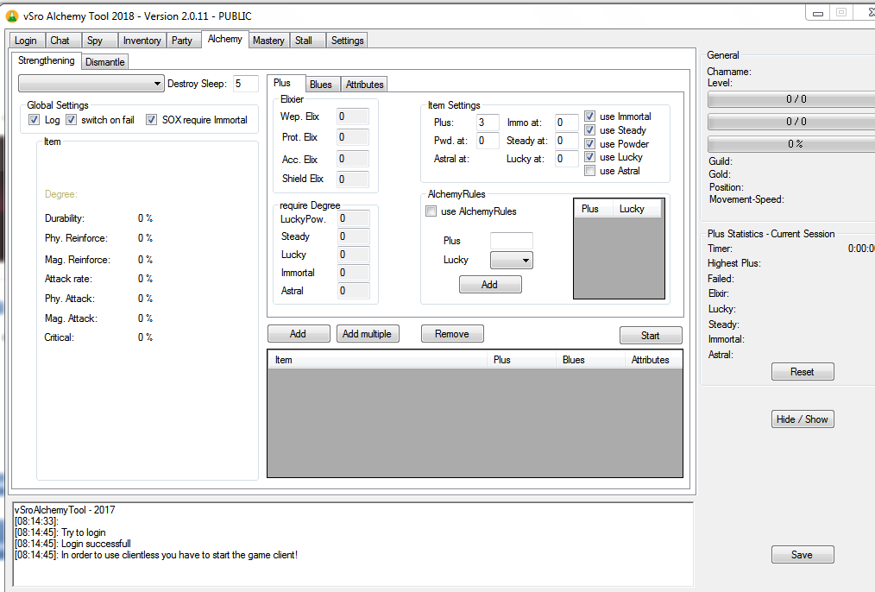The height and width of the screenshot is (592, 875).
Task: Click the Start button
Action: [651, 336]
